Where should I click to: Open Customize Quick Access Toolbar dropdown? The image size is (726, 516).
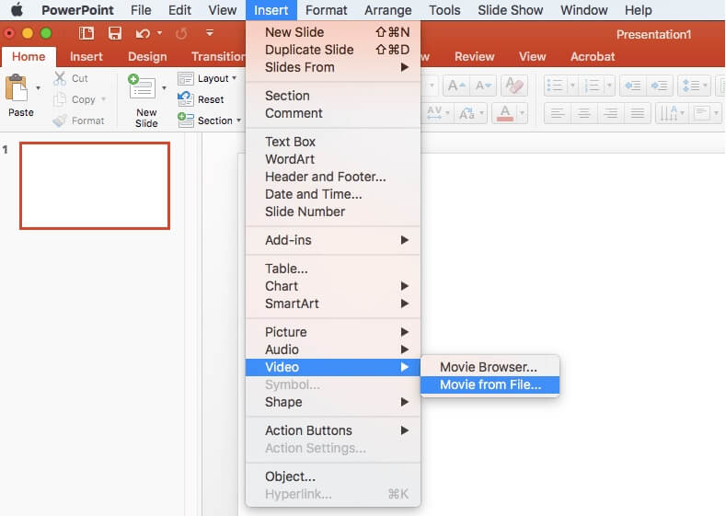(210, 33)
